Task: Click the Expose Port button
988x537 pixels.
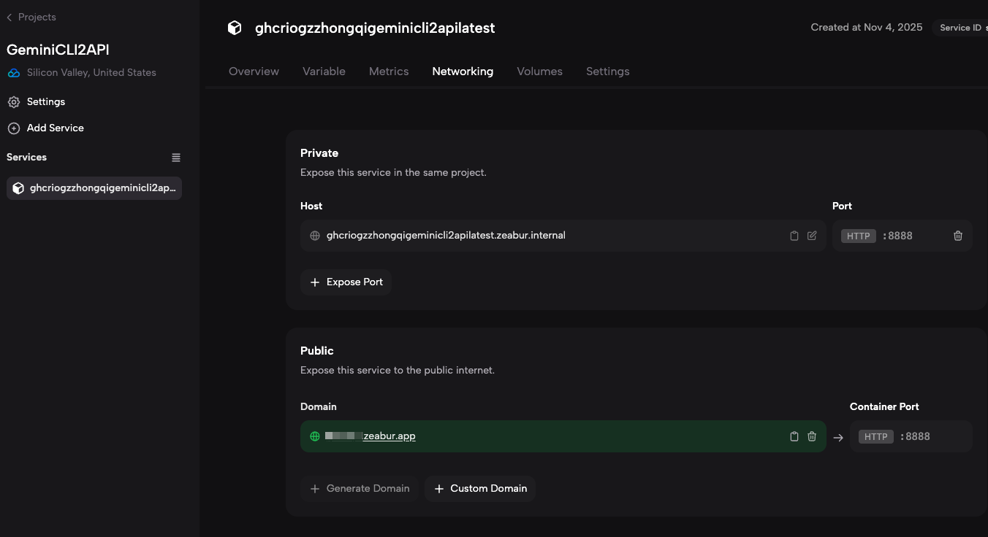Action: coord(346,282)
